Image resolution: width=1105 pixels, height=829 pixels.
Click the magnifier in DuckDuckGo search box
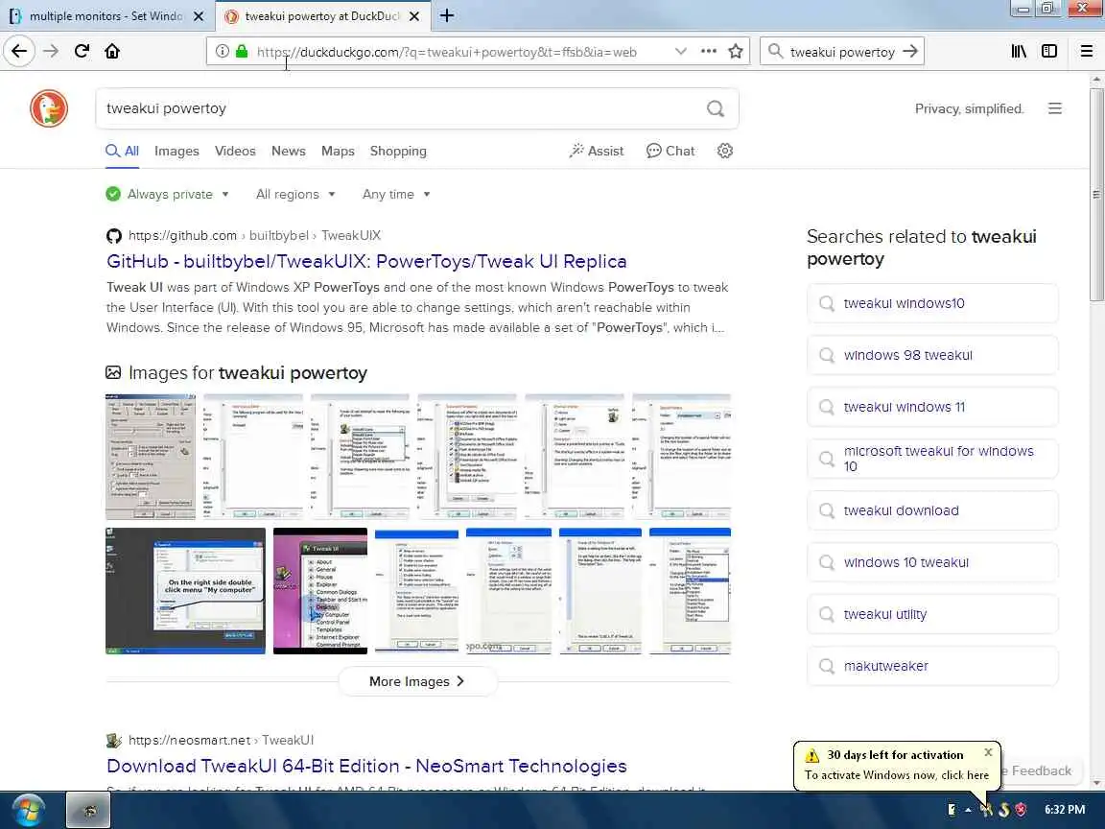click(716, 108)
